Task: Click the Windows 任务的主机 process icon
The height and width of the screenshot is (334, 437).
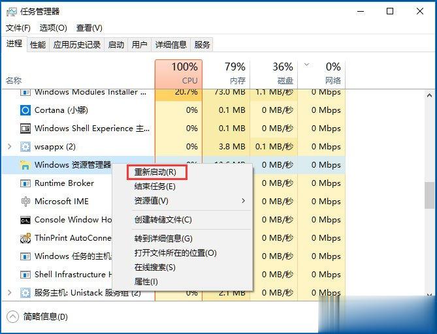Action: click(x=25, y=256)
